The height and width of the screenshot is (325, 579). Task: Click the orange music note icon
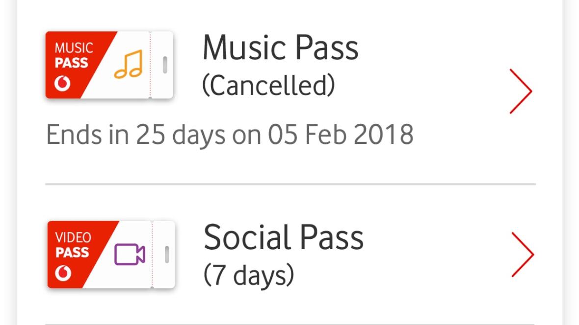[128, 64]
